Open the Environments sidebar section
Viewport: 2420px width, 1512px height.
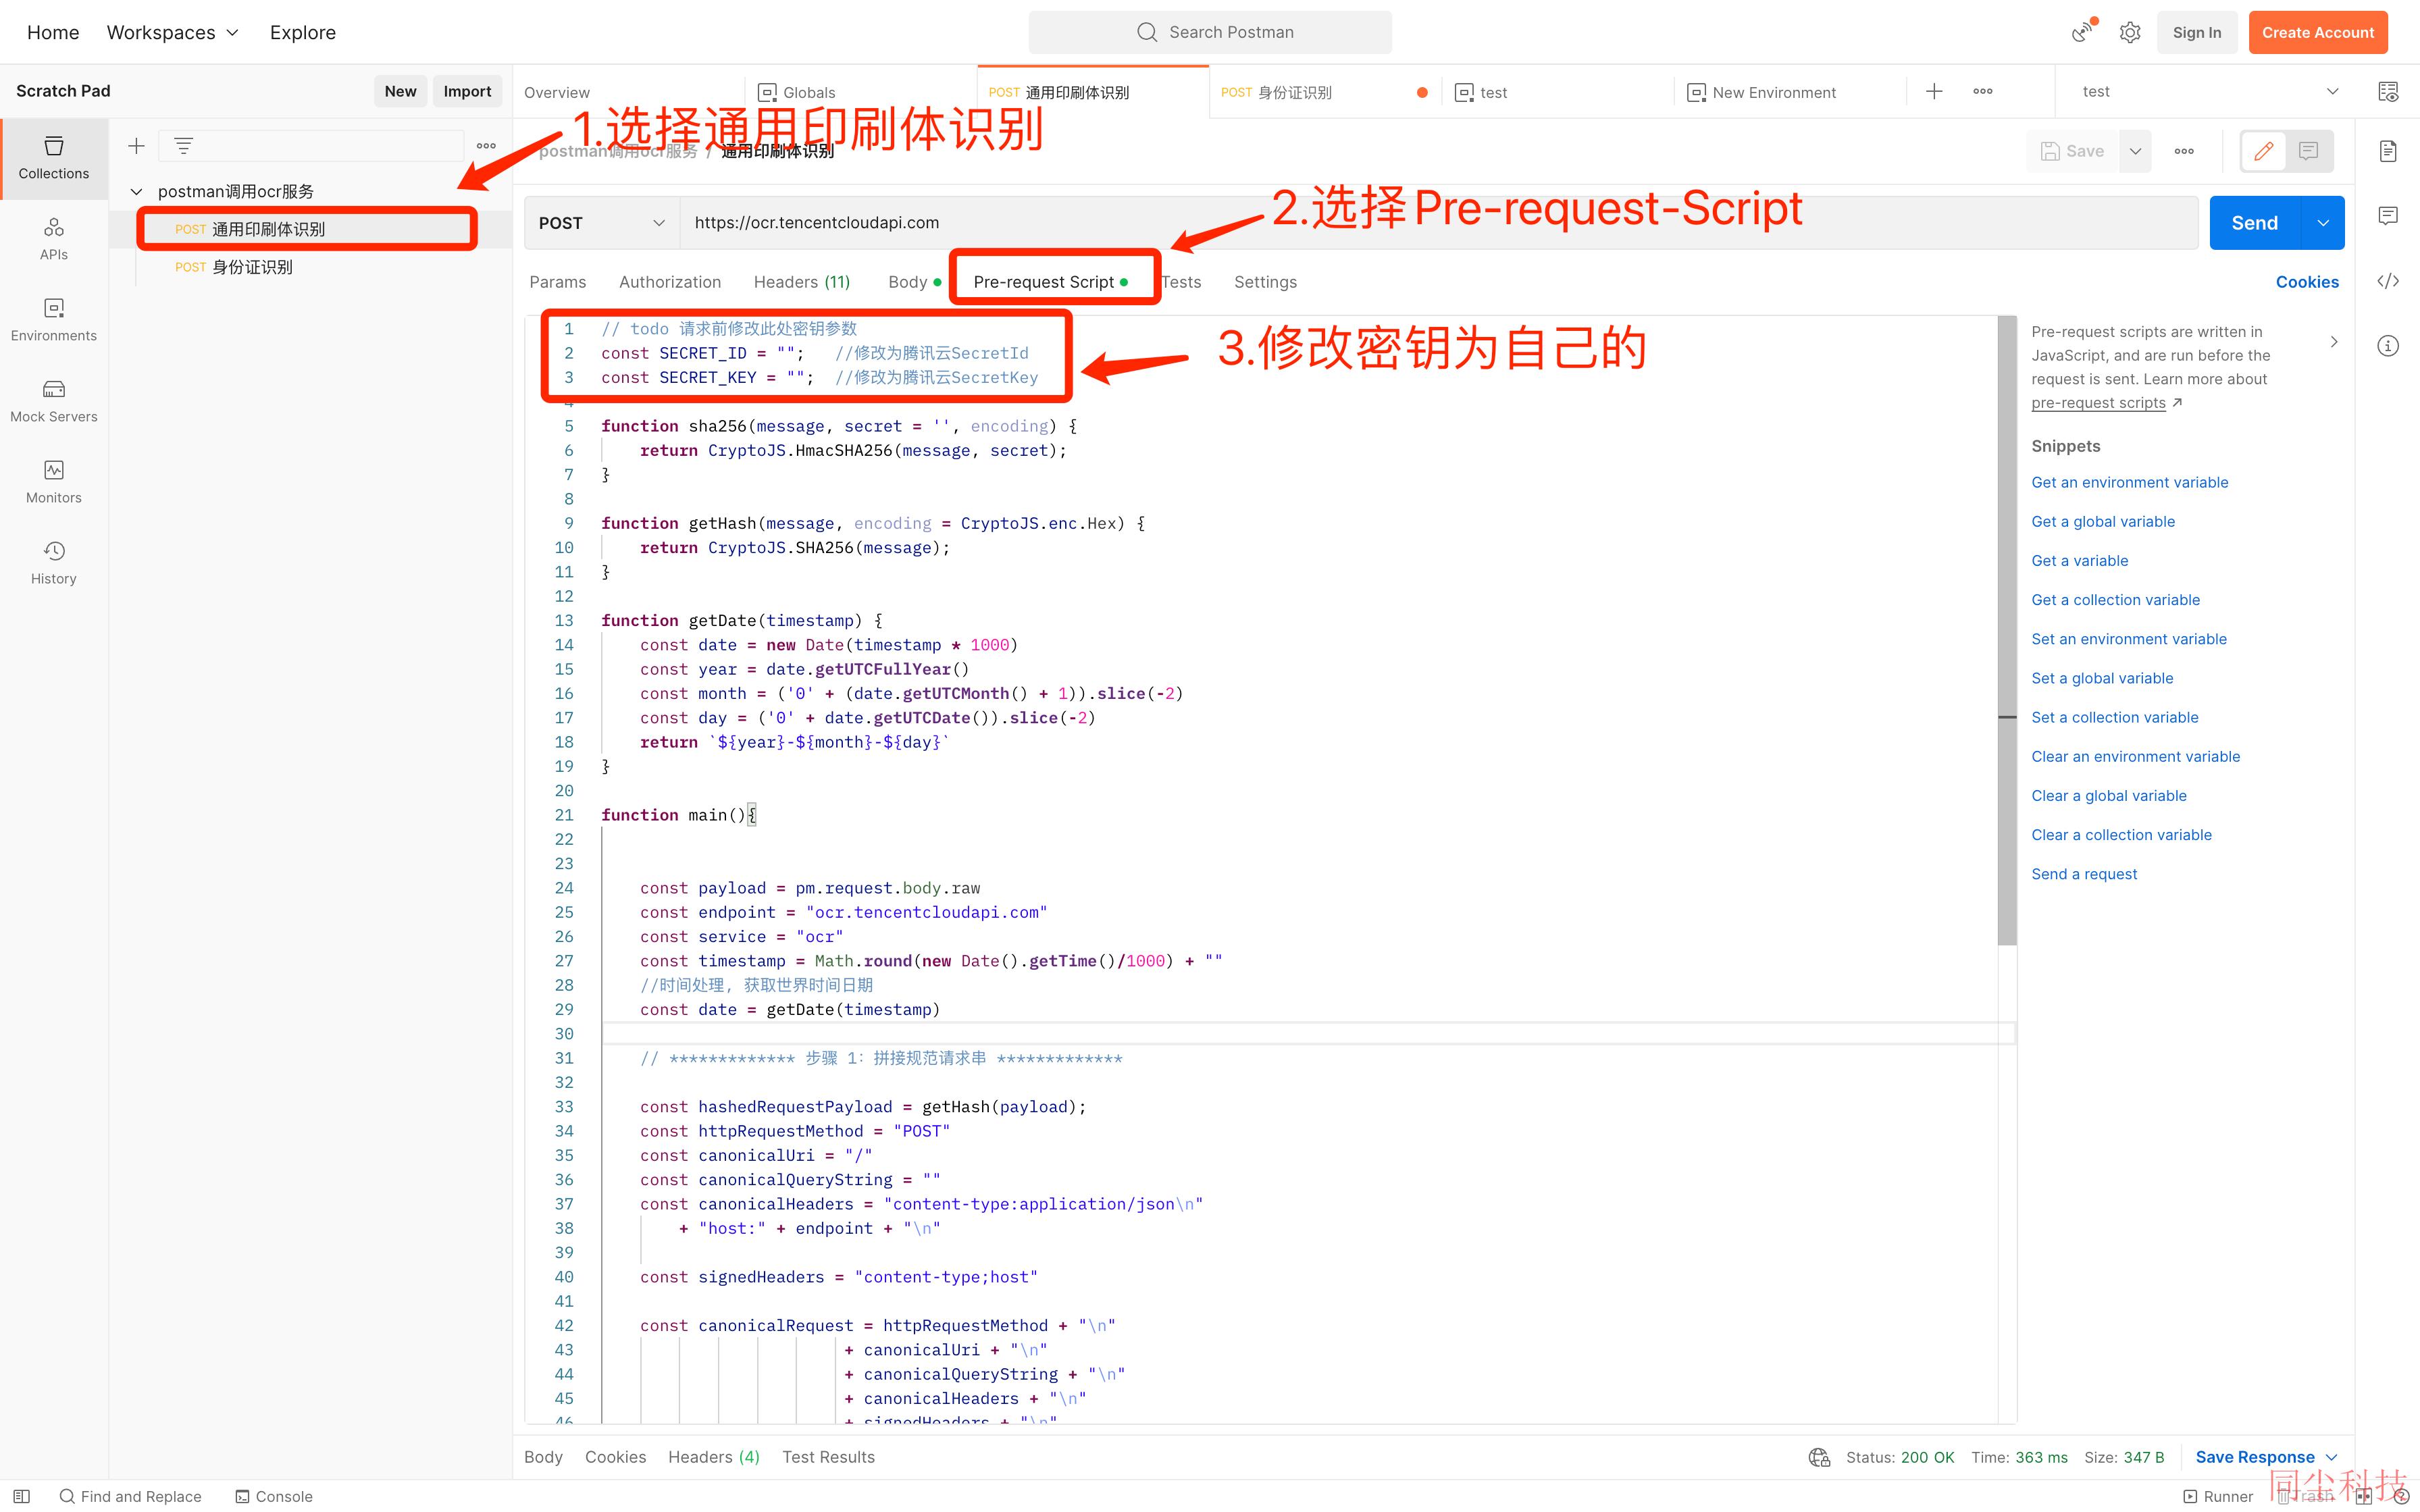54,320
